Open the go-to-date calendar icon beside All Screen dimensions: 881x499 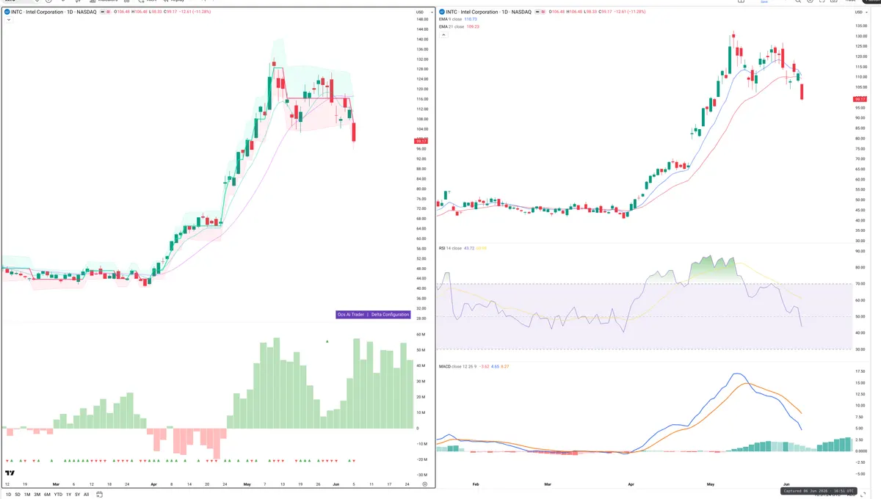pyautogui.click(x=100, y=495)
